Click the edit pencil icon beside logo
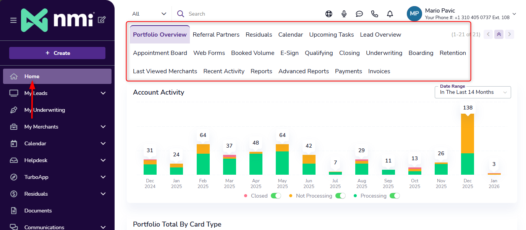Viewport: 526px width, 230px height. click(x=102, y=20)
